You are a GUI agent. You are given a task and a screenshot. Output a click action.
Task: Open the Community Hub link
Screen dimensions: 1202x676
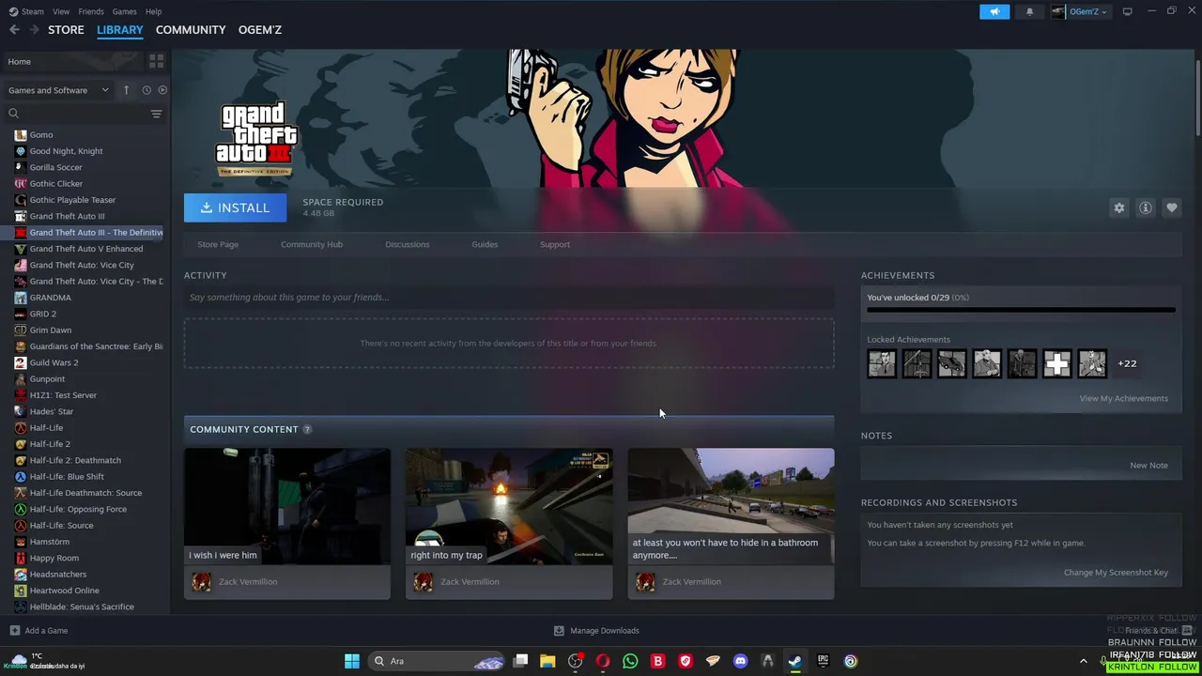click(312, 244)
